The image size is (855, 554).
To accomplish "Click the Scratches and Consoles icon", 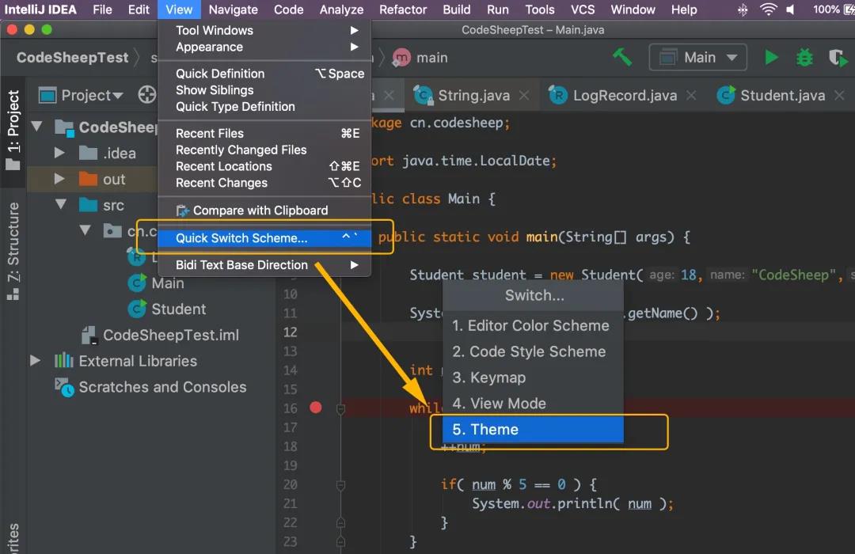I will click(64, 387).
